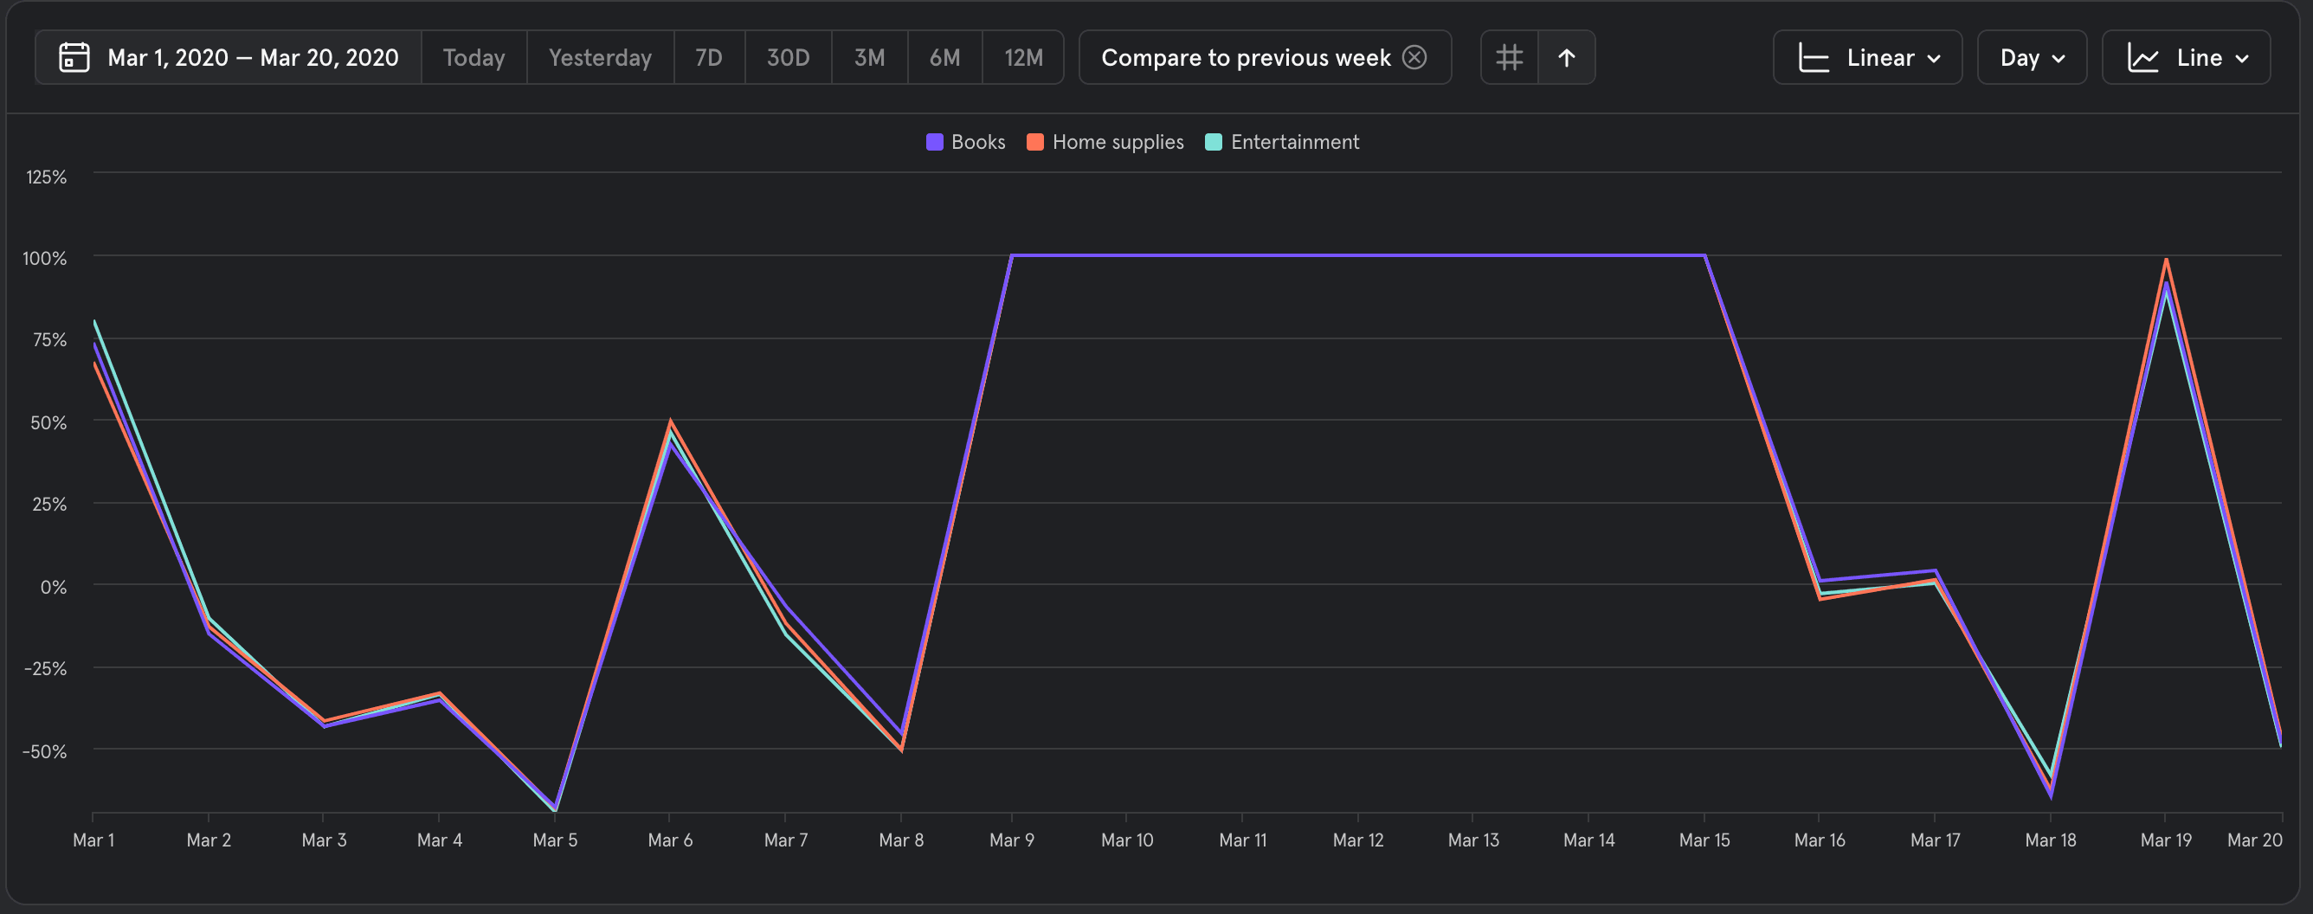Screen dimensions: 2313x914
Task: Toggle Entertainment series in the legend
Action: (1294, 142)
